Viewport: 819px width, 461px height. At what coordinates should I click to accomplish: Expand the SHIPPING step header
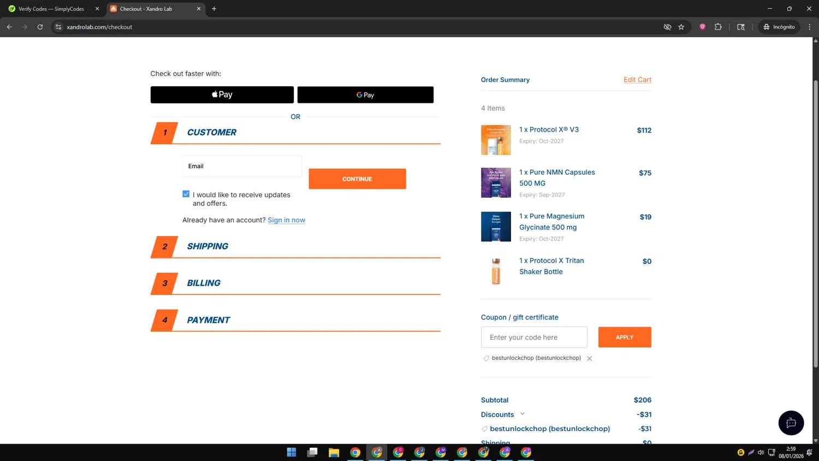click(x=295, y=246)
